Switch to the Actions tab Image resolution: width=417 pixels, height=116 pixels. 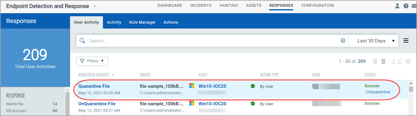click(171, 22)
